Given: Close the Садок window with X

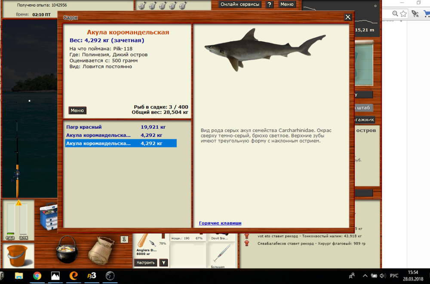Looking at the screenshot, I should pos(348,17).
